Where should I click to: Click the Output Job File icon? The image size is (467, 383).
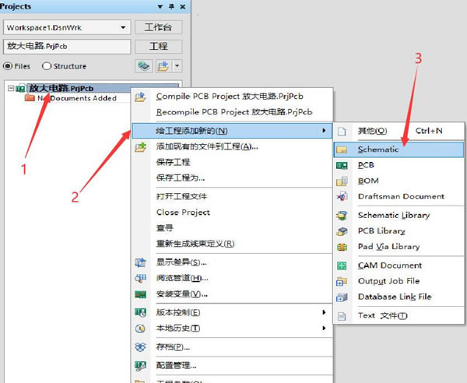[341, 281]
